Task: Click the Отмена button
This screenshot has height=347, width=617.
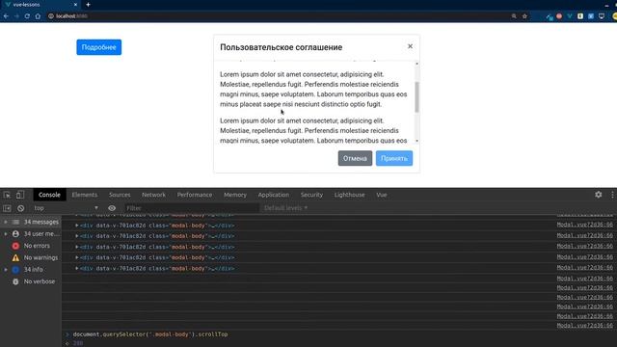Action: coord(355,158)
